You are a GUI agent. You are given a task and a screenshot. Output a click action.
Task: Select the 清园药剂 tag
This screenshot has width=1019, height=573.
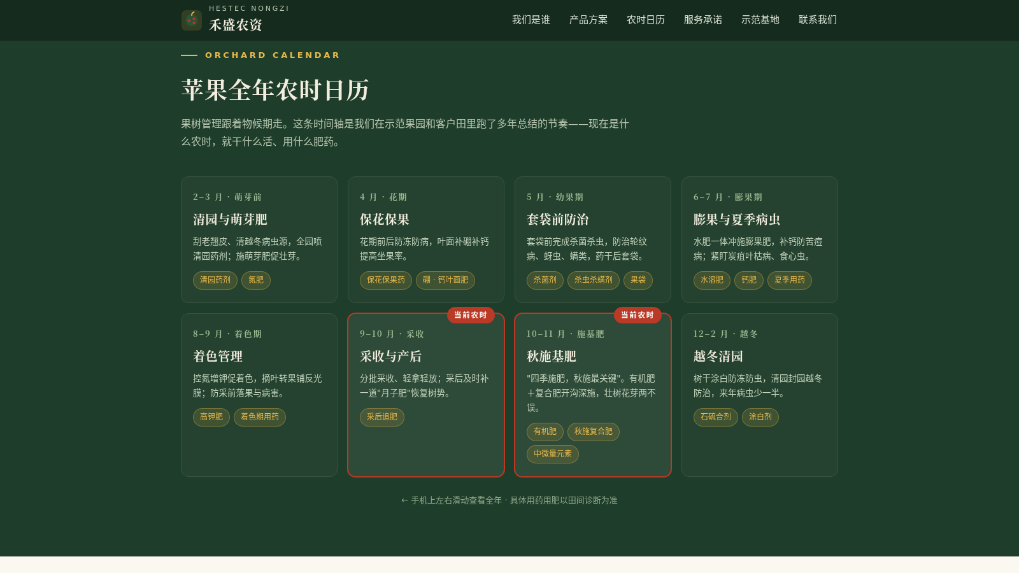coord(215,280)
